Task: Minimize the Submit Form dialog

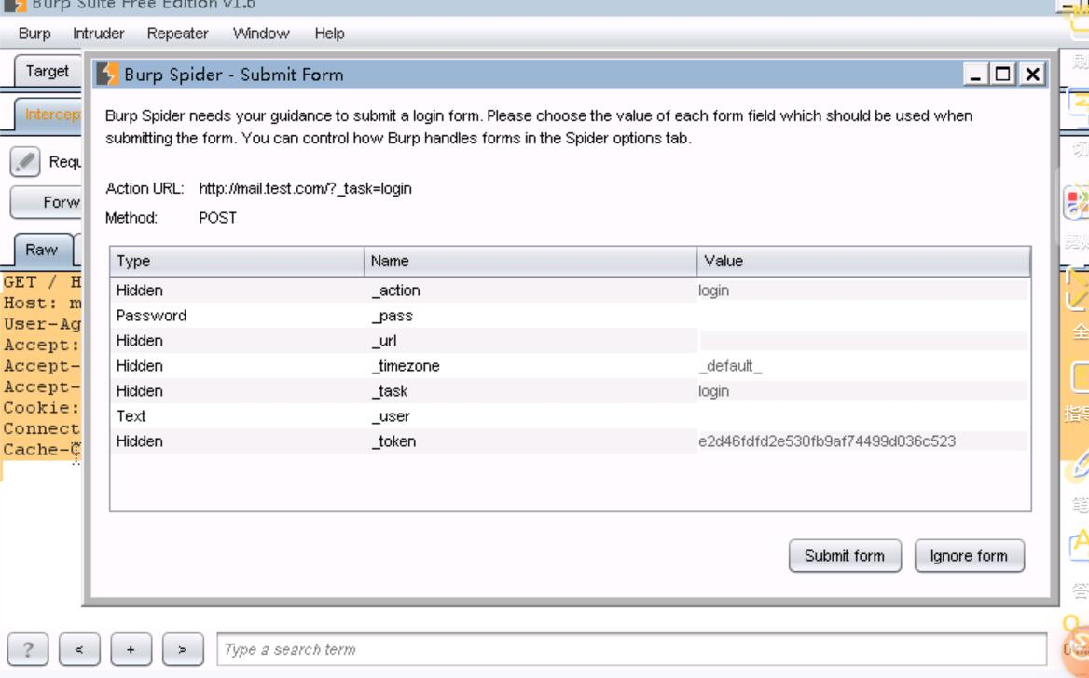Action: point(975,74)
